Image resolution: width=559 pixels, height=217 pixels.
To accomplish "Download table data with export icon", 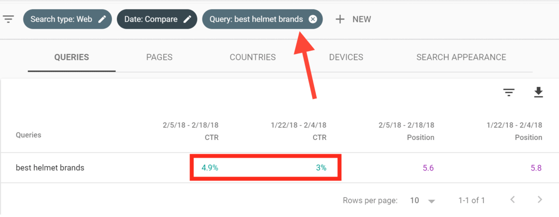I will 538,92.
